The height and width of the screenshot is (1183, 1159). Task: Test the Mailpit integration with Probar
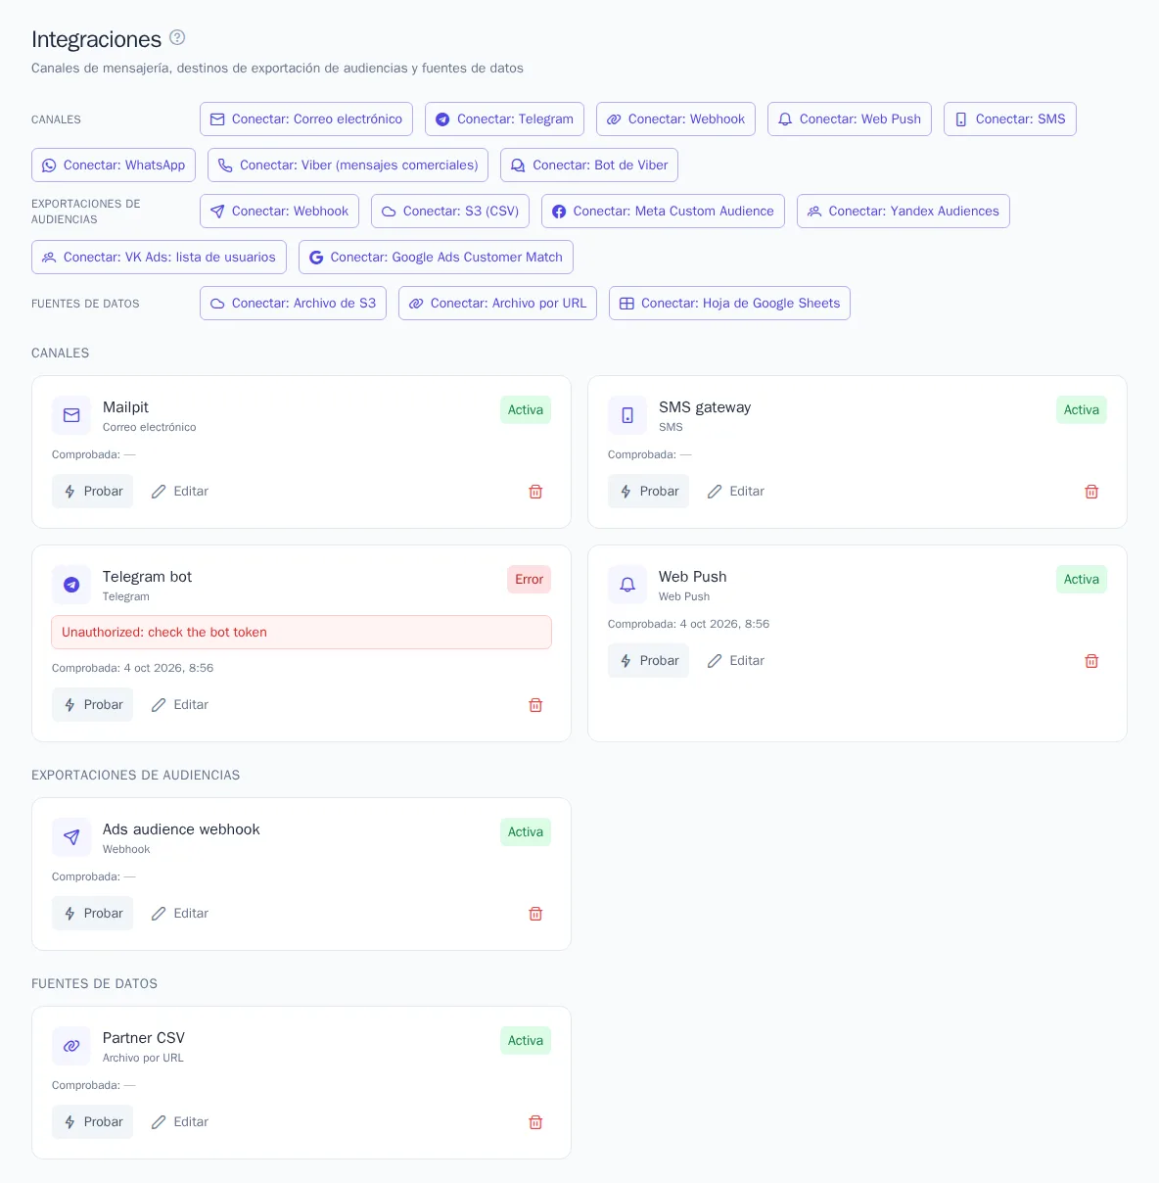(x=92, y=492)
